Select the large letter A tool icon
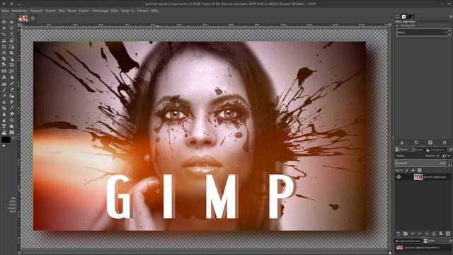The height and width of the screenshot is (255, 453). (4, 77)
